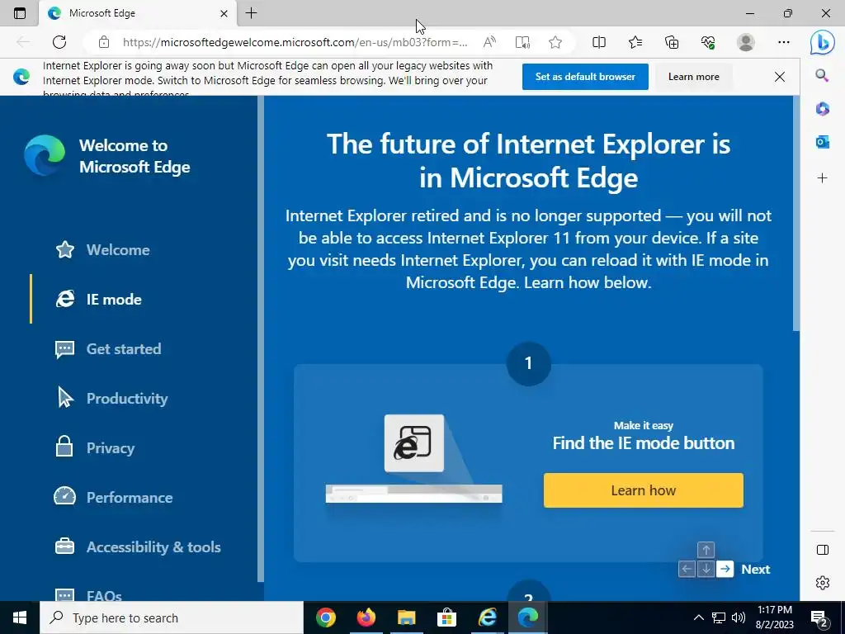Open Collections icon in toolbar
845x634 pixels.
click(x=672, y=42)
